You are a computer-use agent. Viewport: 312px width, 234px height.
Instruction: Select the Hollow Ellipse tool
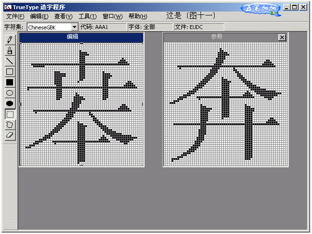(10, 93)
